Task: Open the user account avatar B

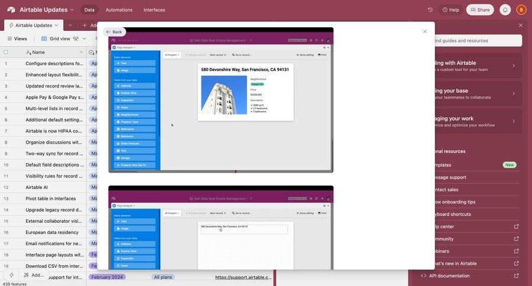Action: (521, 10)
